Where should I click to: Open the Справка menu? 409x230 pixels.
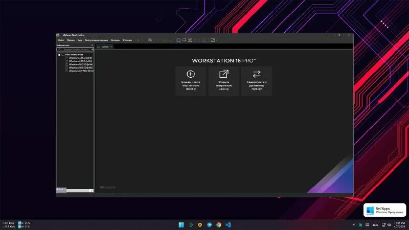coord(127,40)
